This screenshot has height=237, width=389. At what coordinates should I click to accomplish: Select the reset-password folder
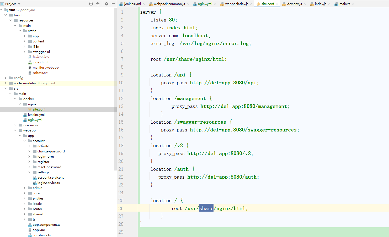[x=49, y=167]
